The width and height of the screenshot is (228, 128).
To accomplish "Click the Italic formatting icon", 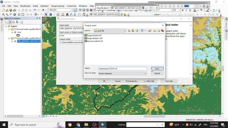I will [186, 10].
